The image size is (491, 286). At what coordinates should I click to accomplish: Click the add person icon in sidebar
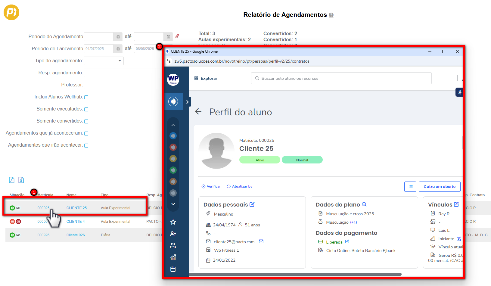tap(173, 234)
